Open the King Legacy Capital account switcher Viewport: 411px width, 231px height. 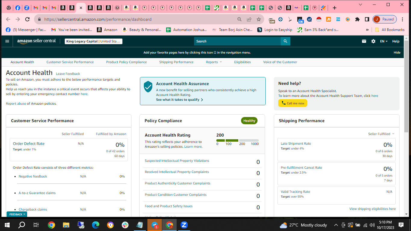(94, 41)
